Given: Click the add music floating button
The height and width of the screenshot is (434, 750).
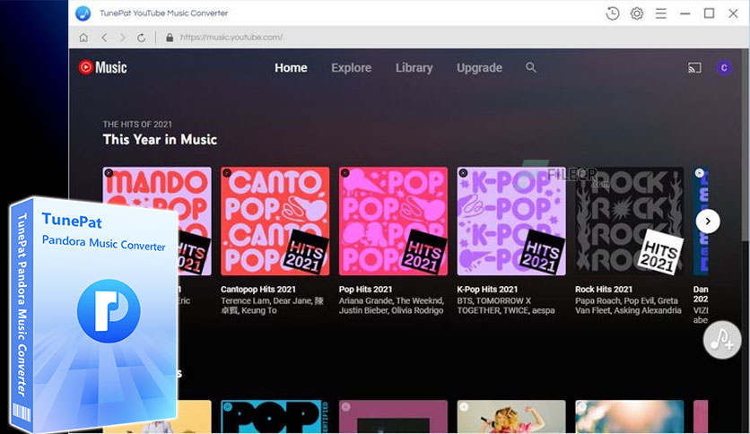Looking at the screenshot, I should (722, 340).
